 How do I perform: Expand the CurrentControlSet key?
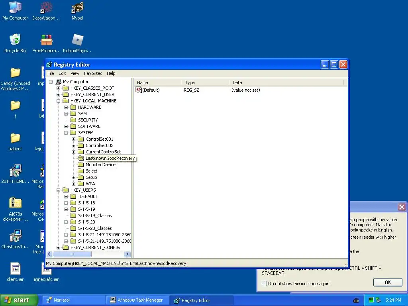[x=73, y=152]
